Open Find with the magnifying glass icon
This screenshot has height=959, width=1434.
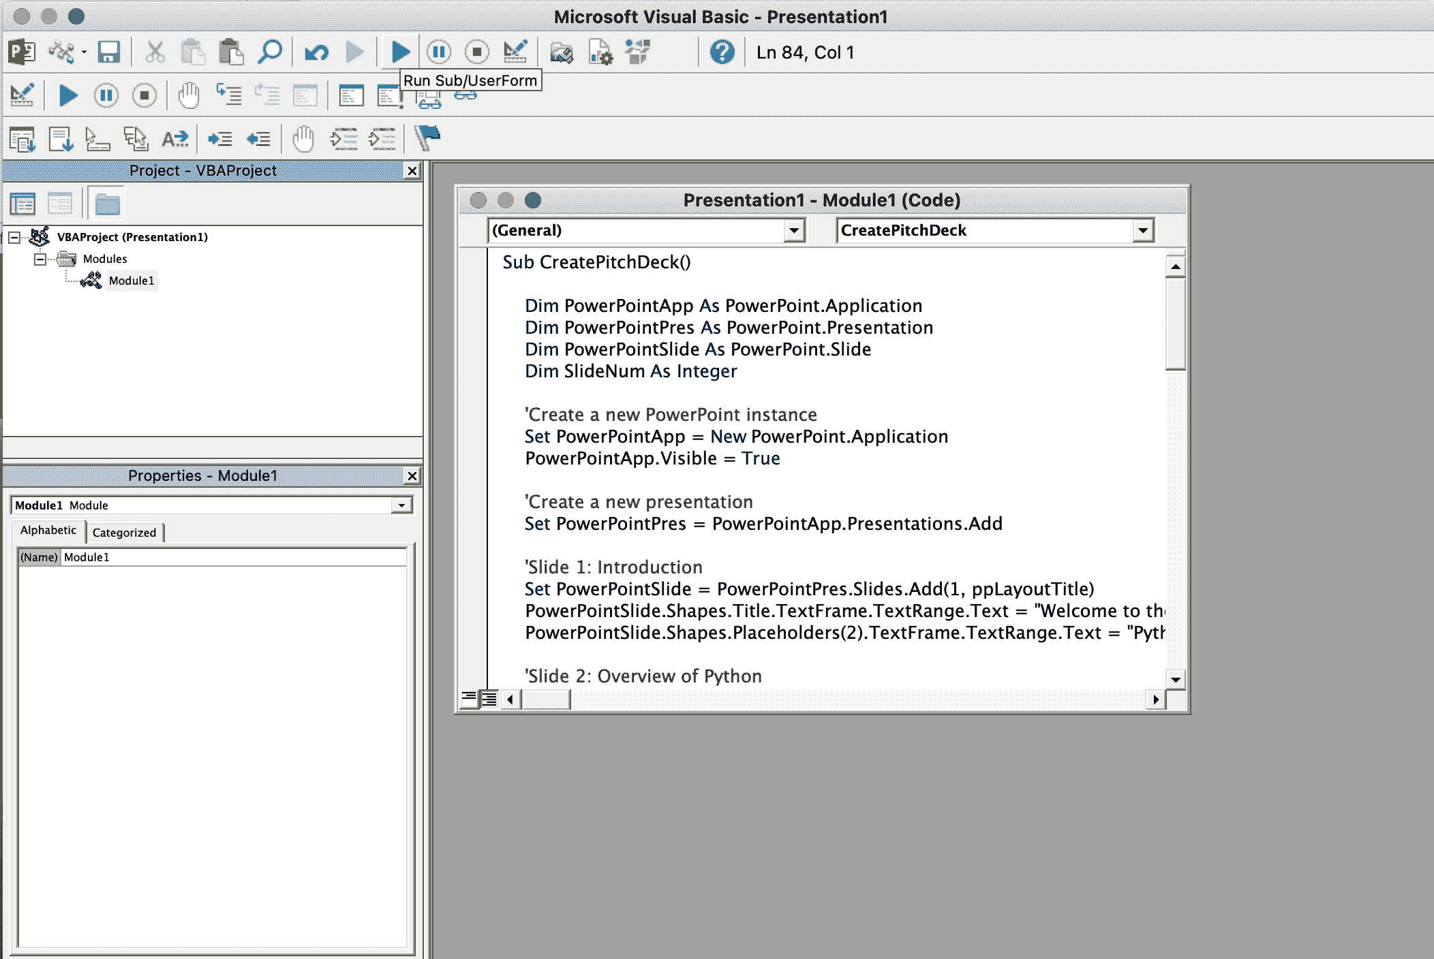[270, 52]
